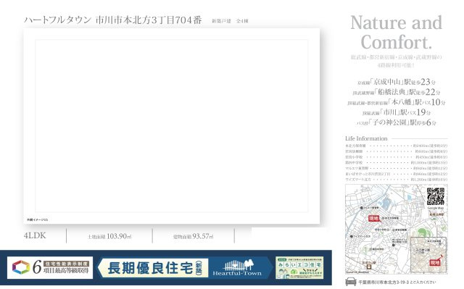Click the title ハートフルタウン 市川市本北方3丁目704番
The image size is (464, 289).
113,20
